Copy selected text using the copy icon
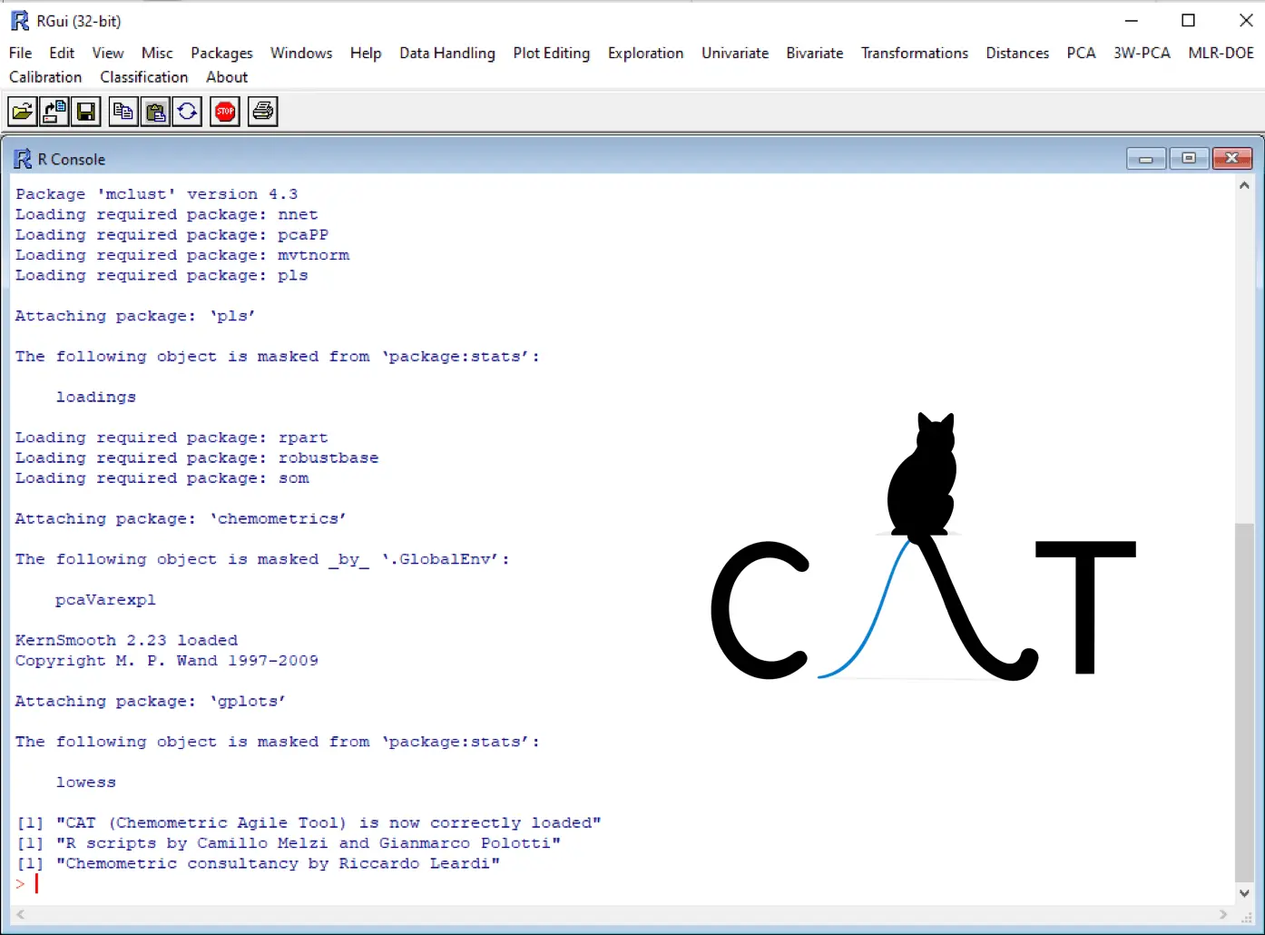This screenshot has width=1265, height=935. tap(123, 111)
